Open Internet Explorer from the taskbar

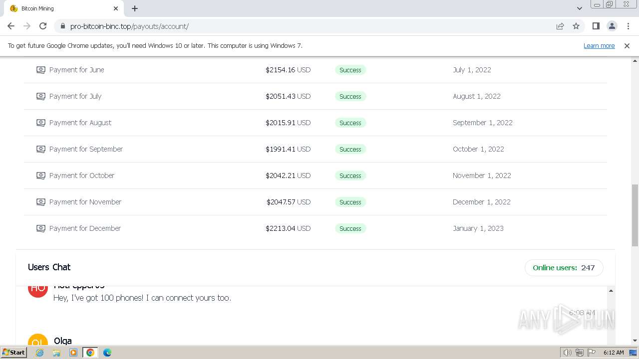(x=39, y=353)
